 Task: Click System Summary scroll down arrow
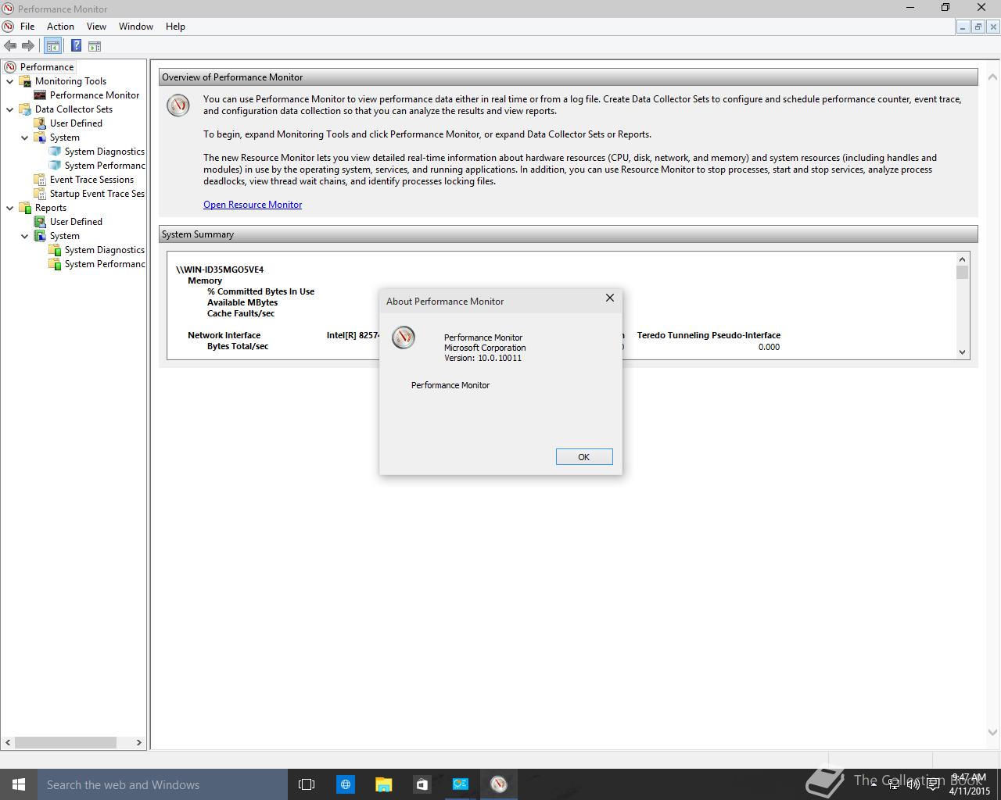(963, 352)
